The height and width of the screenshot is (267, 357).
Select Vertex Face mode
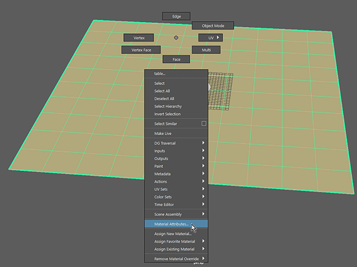(141, 50)
